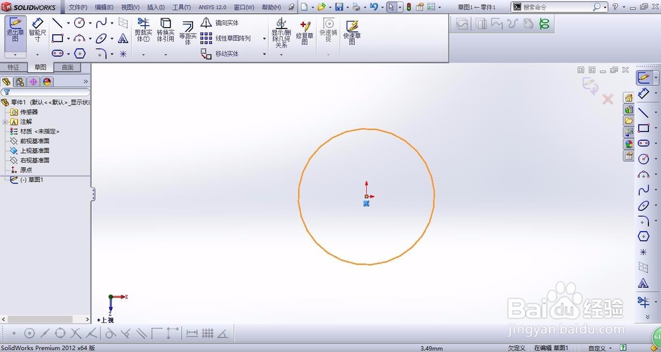Click Display/Delete Relations (显示/删除几何关系)
This screenshot has width=661, height=352.
click(281, 33)
